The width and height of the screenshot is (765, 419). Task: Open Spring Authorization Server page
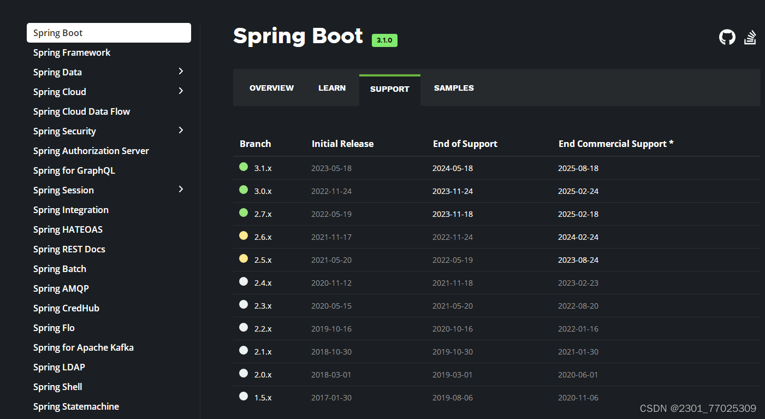(x=91, y=151)
